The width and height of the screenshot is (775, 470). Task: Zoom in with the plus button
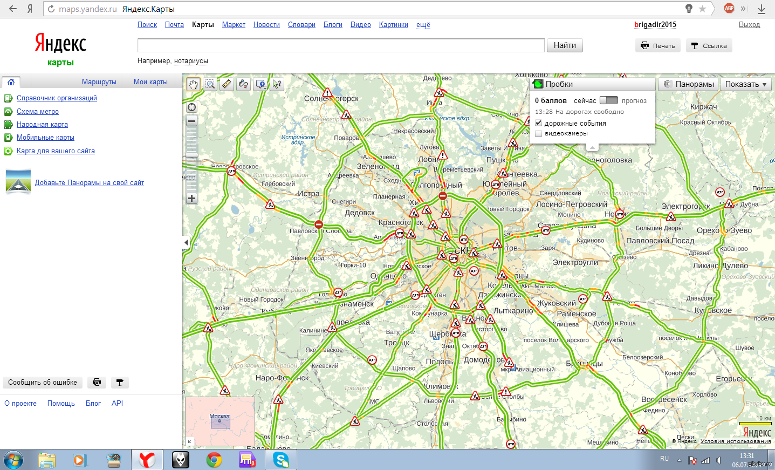(191, 198)
